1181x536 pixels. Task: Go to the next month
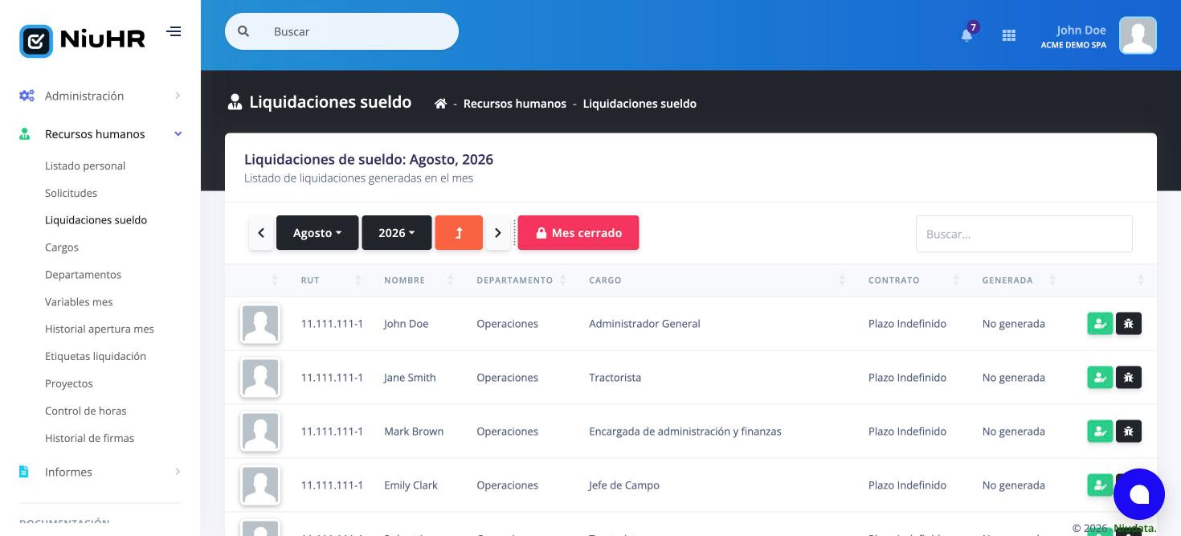498,233
